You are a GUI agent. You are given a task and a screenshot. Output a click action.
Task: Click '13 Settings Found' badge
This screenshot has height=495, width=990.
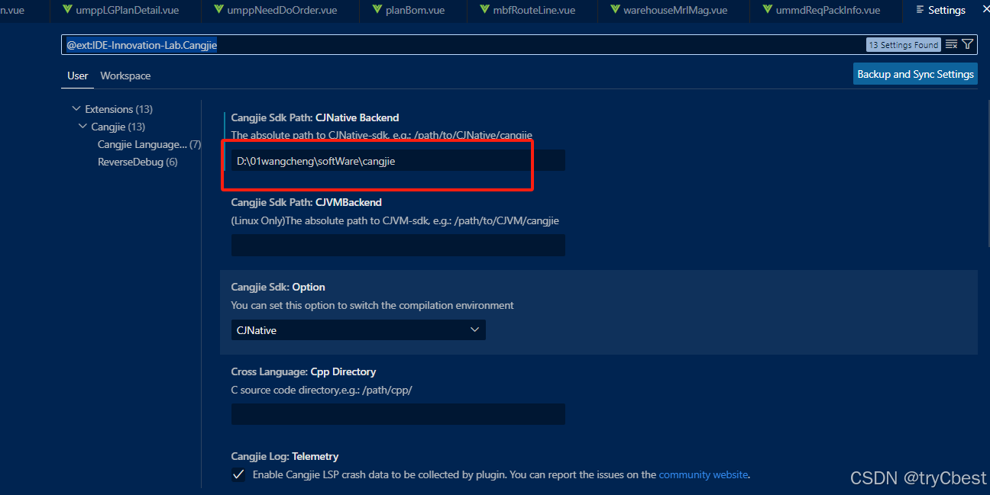[x=903, y=45]
